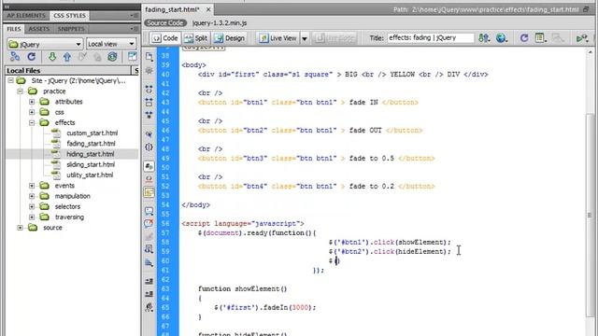Click Outdent Code icon
The width and height of the screenshot is (598, 336).
(149, 294)
